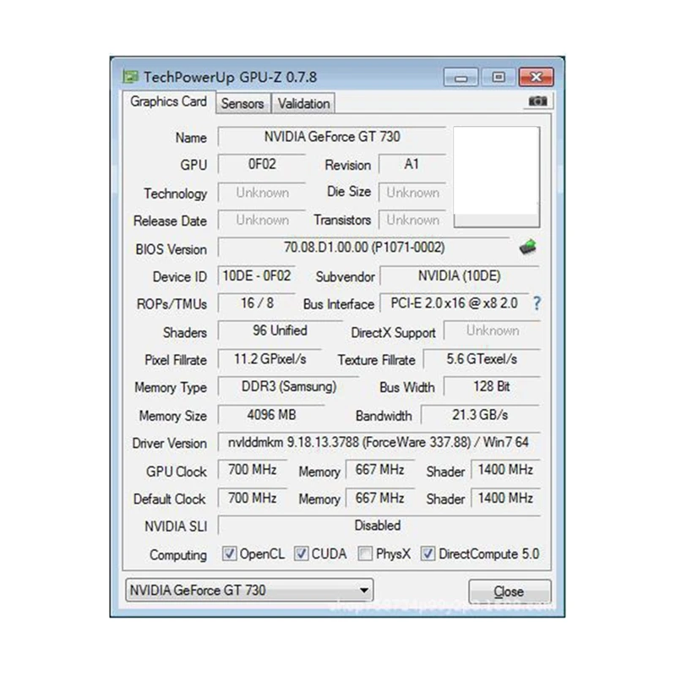
Task: Click the 'Driver Version' label
Action: point(170,444)
